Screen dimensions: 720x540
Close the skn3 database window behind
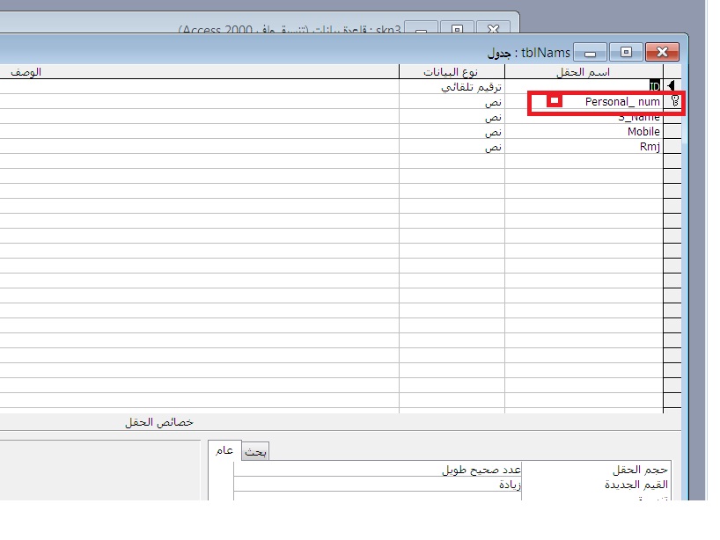pyautogui.click(x=493, y=27)
